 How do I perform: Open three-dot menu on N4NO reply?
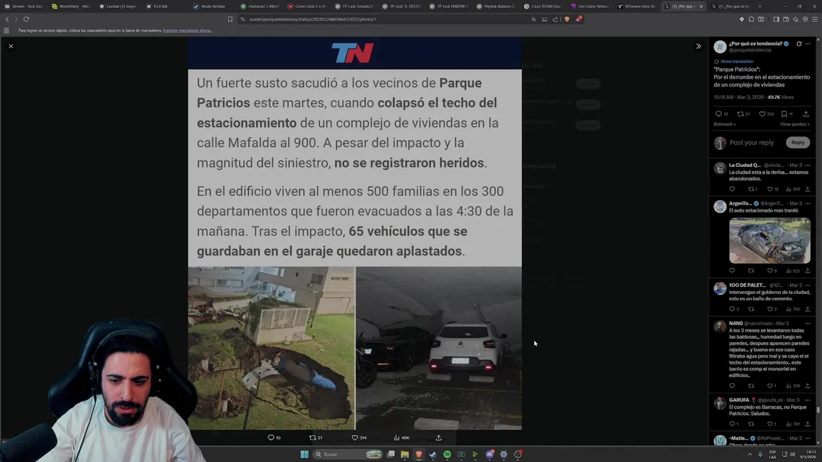808,323
